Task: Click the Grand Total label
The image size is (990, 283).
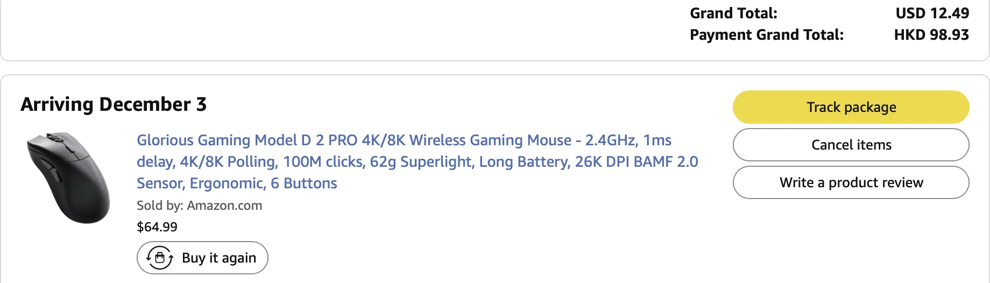Action: point(733,13)
